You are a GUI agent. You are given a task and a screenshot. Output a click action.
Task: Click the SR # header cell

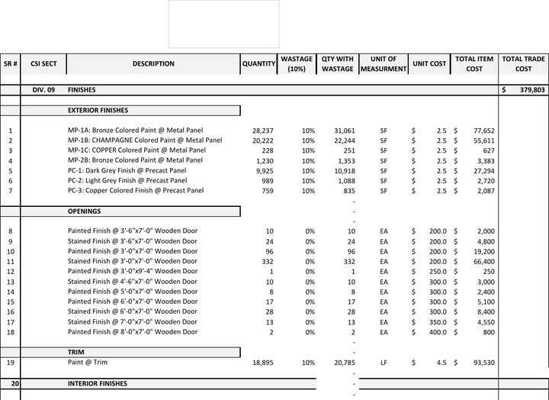(x=10, y=64)
